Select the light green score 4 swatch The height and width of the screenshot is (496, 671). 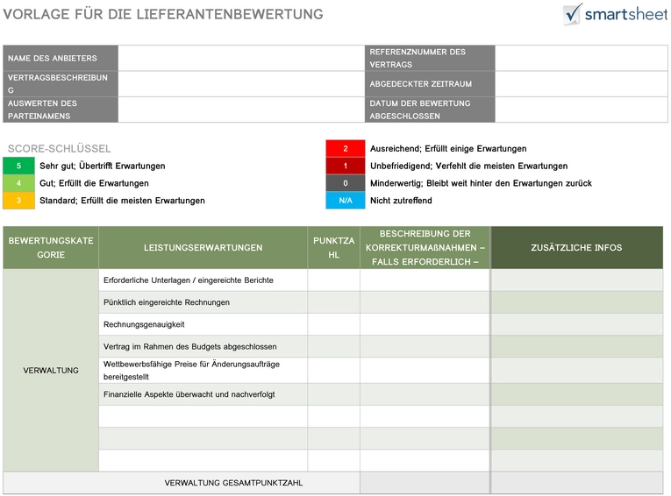pos(18,183)
